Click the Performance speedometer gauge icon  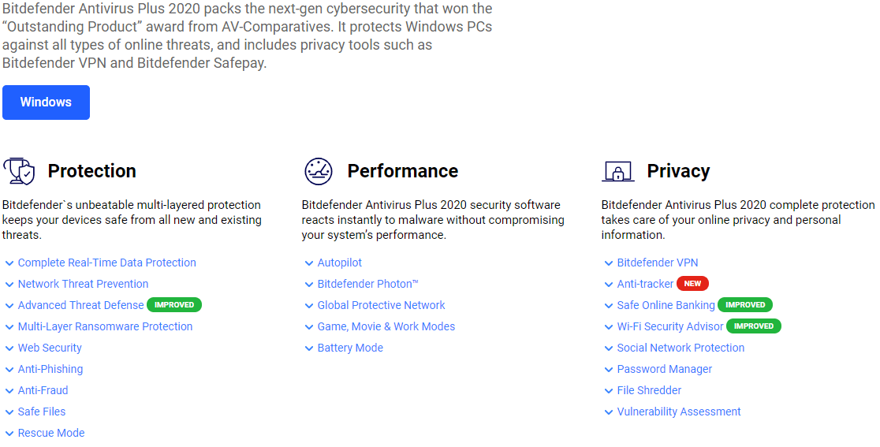point(318,170)
